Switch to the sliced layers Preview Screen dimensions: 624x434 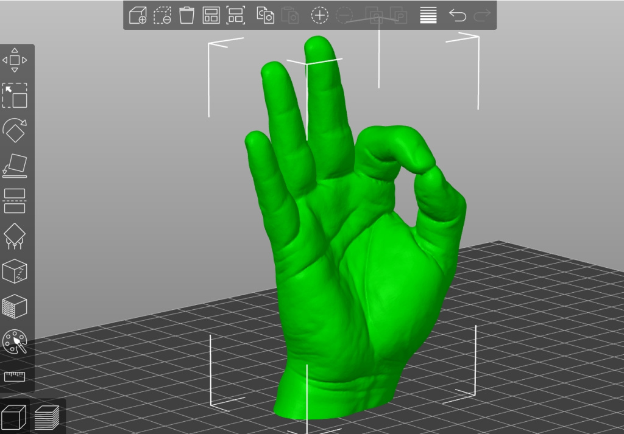click(47, 418)
